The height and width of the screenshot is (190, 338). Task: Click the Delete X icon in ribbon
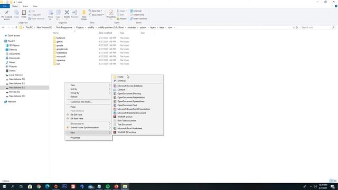tap(67, 13)
